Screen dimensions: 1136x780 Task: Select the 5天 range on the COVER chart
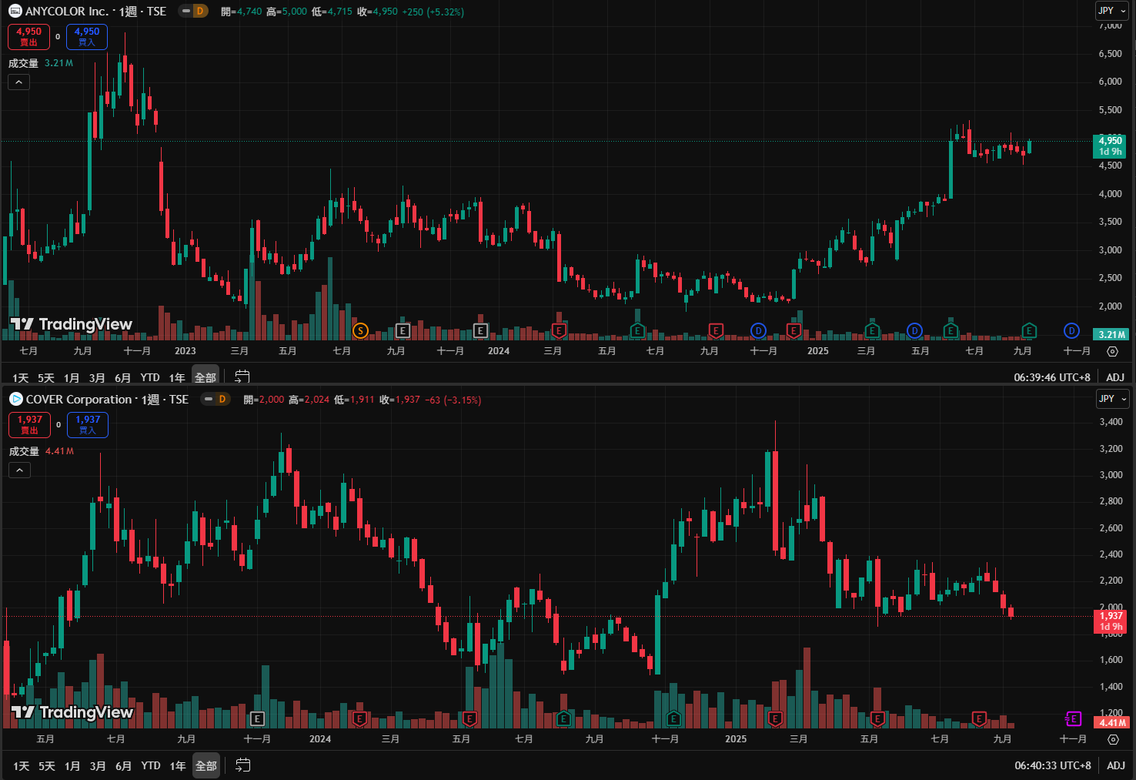coord(47,765)
